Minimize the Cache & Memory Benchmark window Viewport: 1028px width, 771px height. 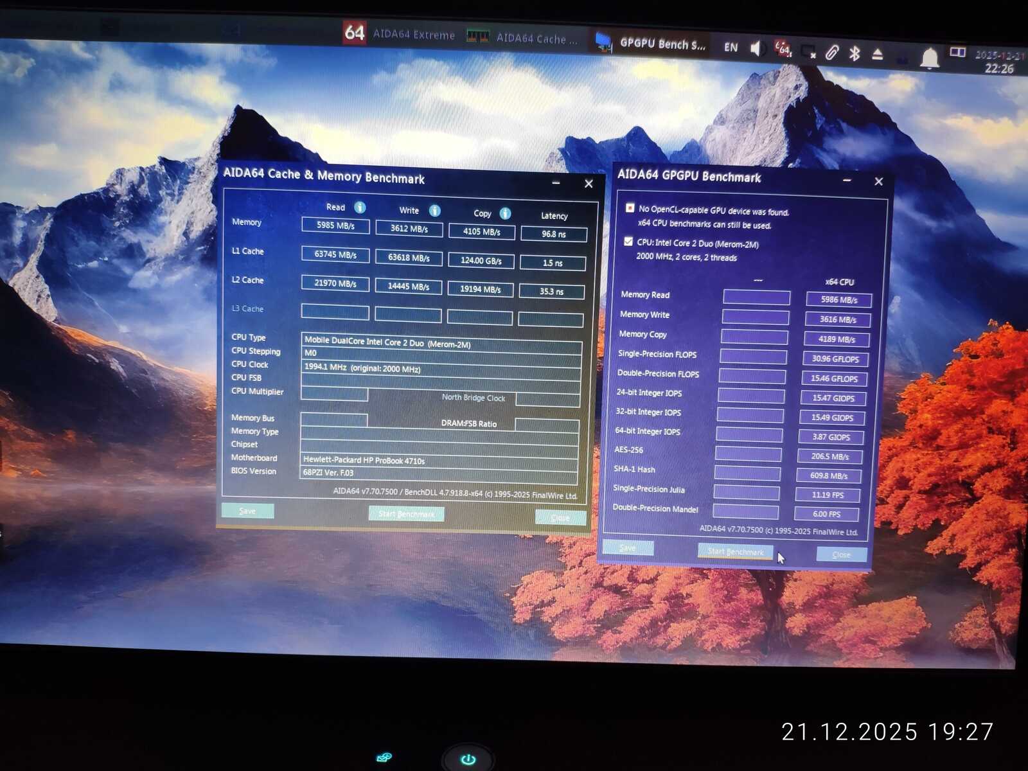pyautogui.click(x=556, y=183)
